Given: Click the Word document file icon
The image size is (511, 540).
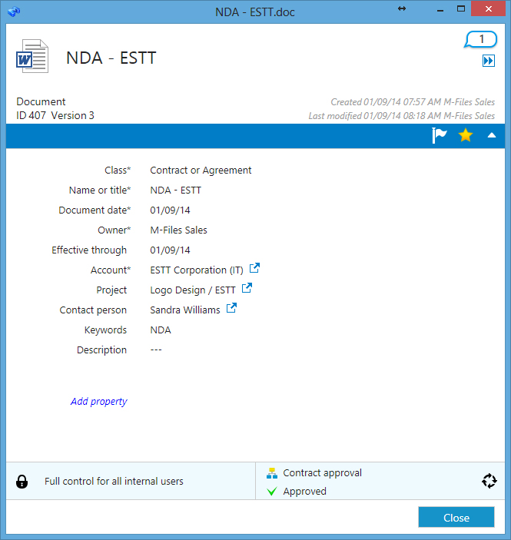Looking at the screenshot, I should (x=32, y=58).
